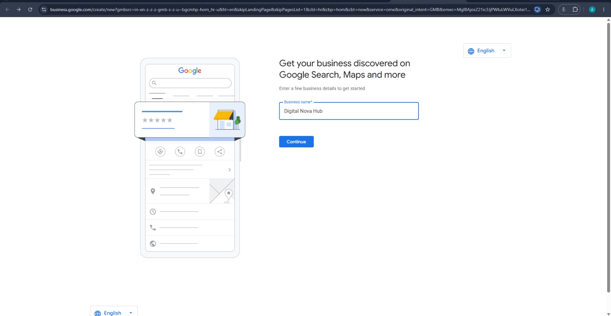Open the browser extensions menu

coord(575,10)
